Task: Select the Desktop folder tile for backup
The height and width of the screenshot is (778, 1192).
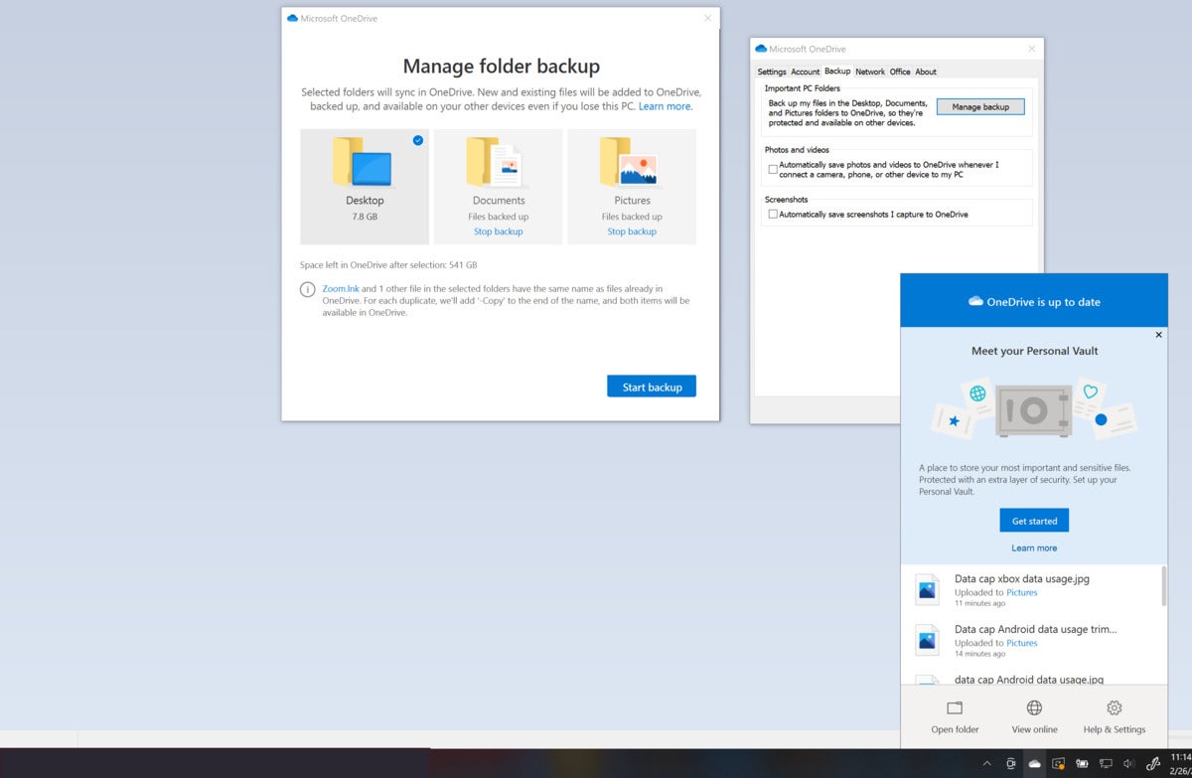Action: (x=365, y=186)
